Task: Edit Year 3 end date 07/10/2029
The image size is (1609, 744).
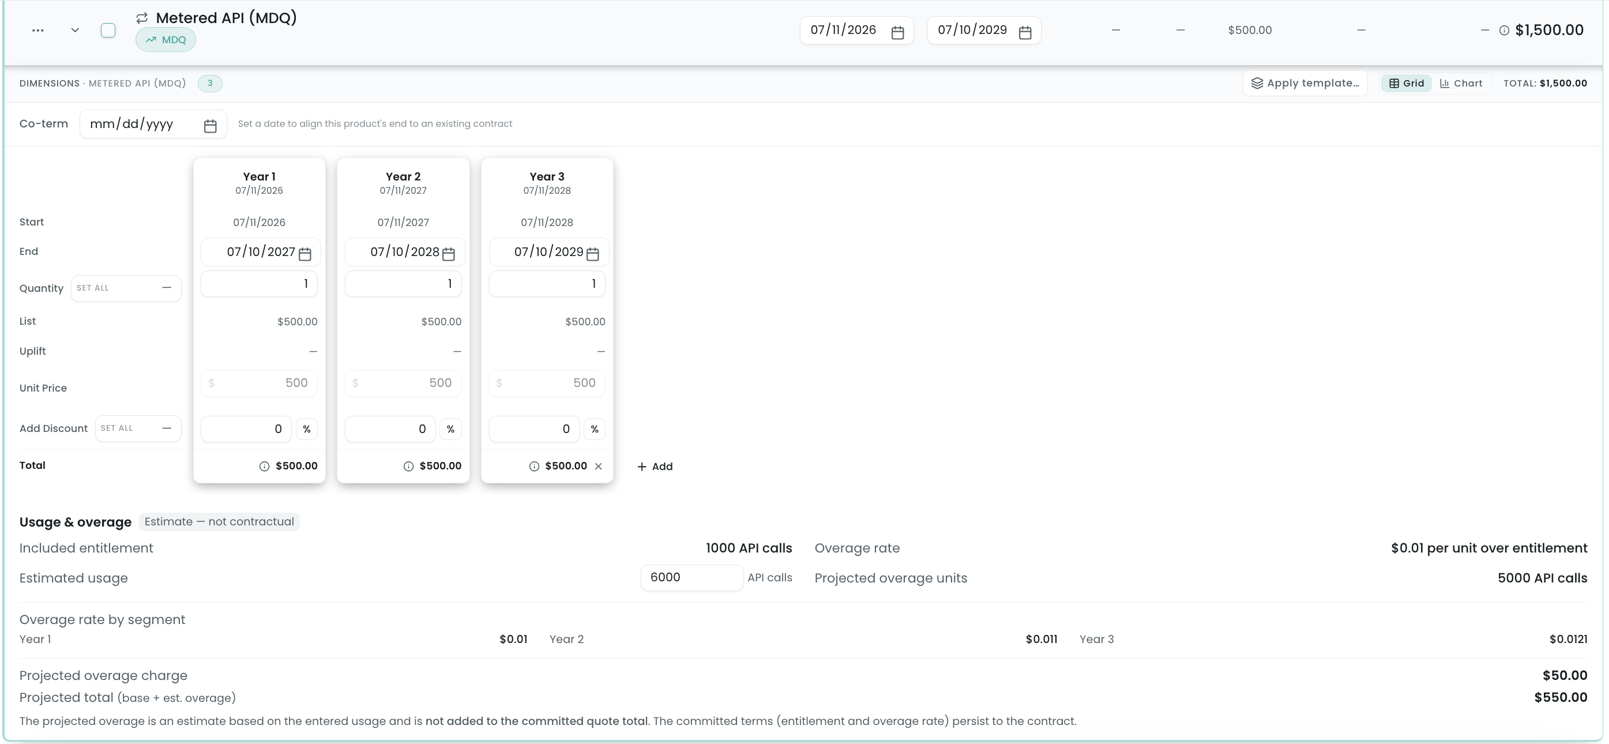Action: click(x=548, y=253)
